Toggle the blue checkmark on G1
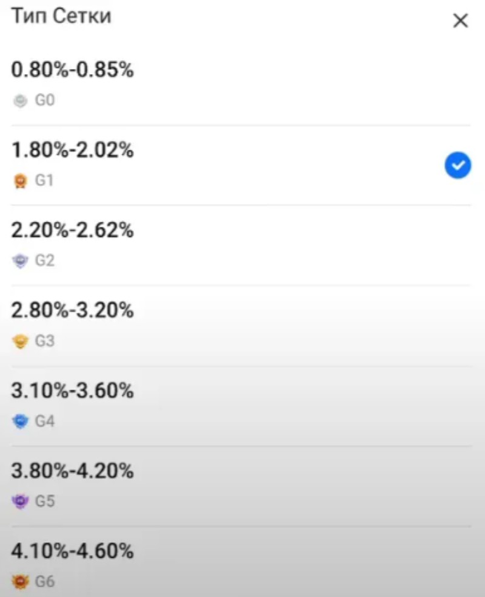 [x=458, y=165]
